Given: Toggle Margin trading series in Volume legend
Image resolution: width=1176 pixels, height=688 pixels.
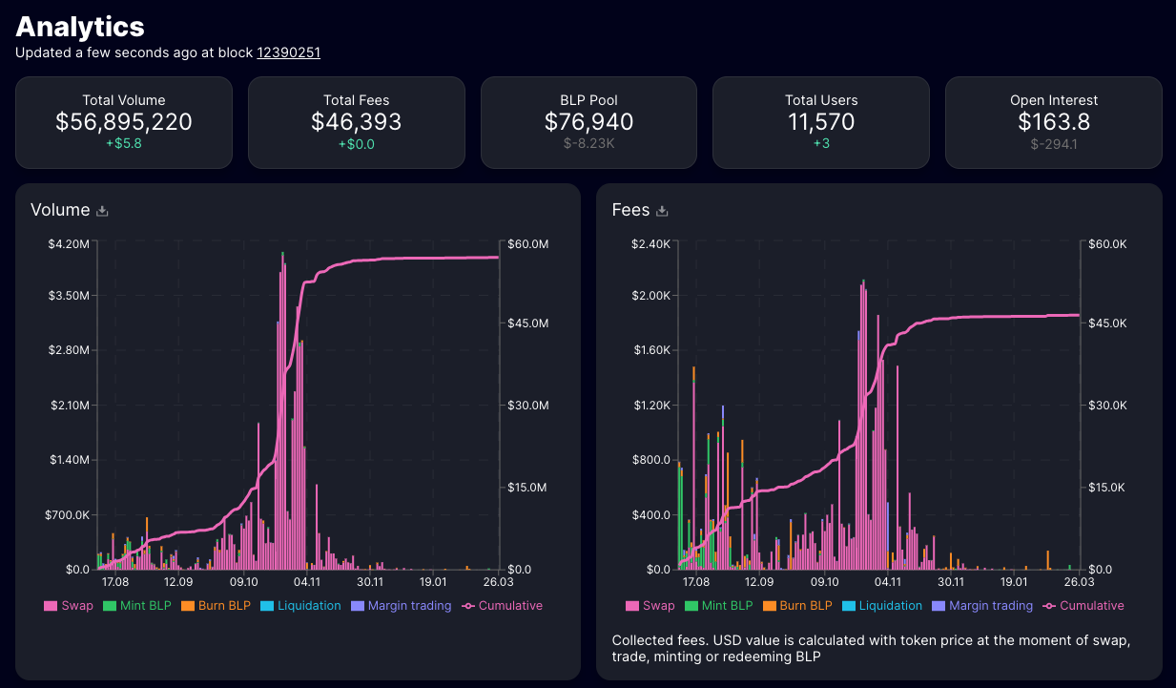Looking at the screenshot, I should pyautogui.click(x=402, y=606).
